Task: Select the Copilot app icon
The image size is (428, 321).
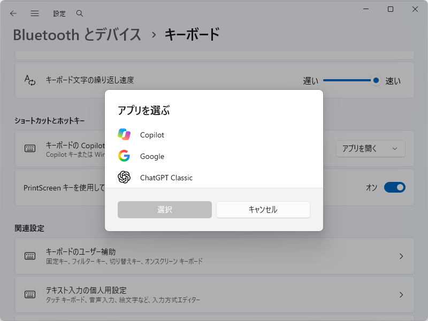Action: (x=124, y=135)
